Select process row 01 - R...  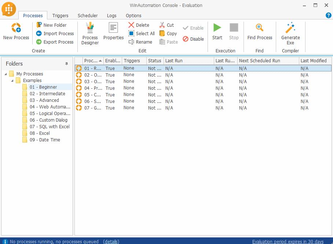click(x=203, y=68)
